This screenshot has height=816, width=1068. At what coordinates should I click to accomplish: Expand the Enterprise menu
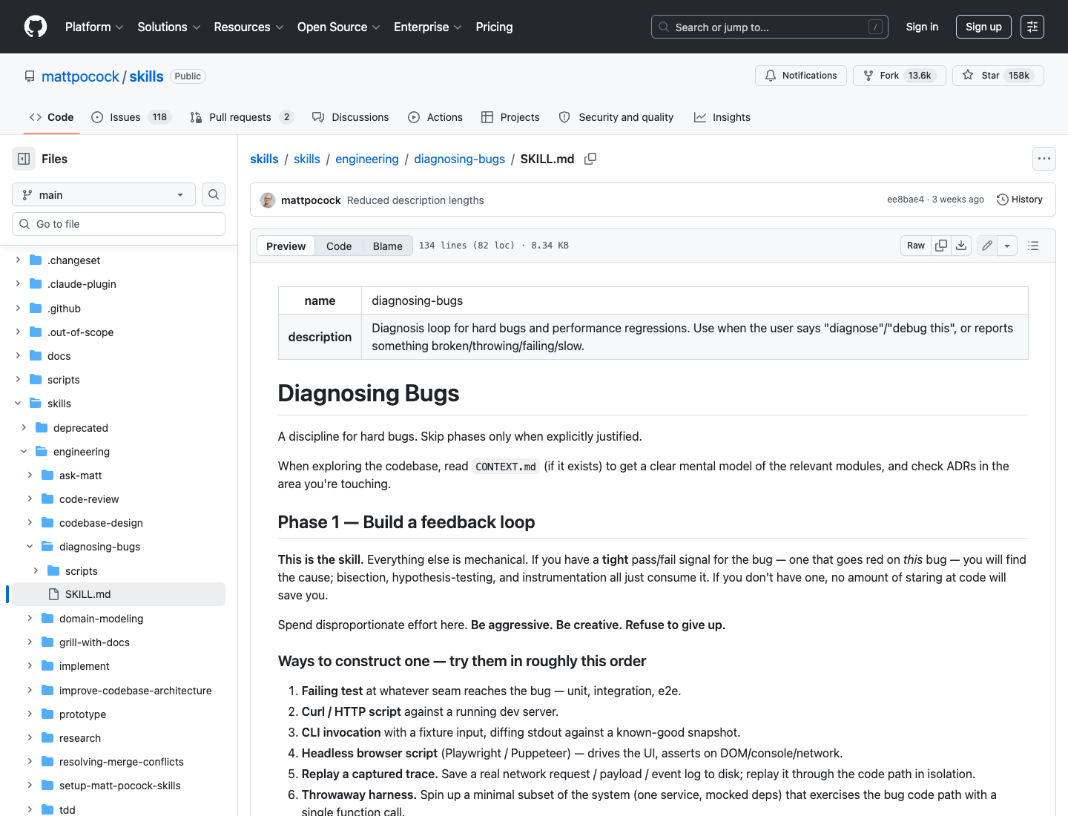pyautogui.click(x=427, y=27)
